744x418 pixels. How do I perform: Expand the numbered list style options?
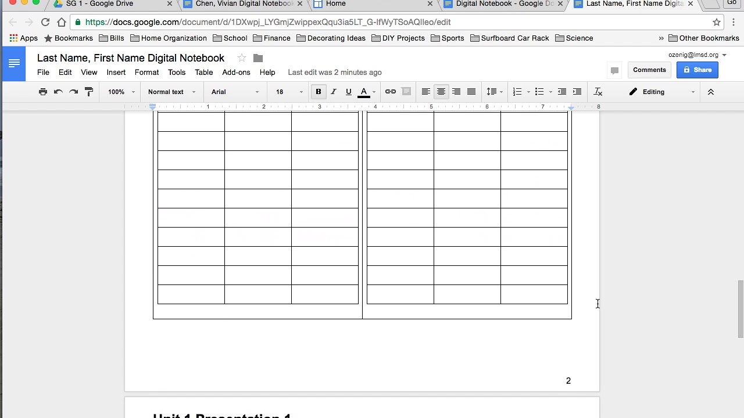pos(528,92)
